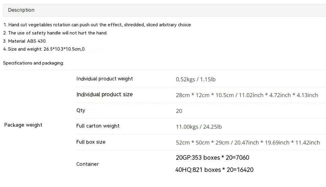
Task: Click the 20GP:353 boxes container value
Action: pyautogui.click(x=212, y=158)
